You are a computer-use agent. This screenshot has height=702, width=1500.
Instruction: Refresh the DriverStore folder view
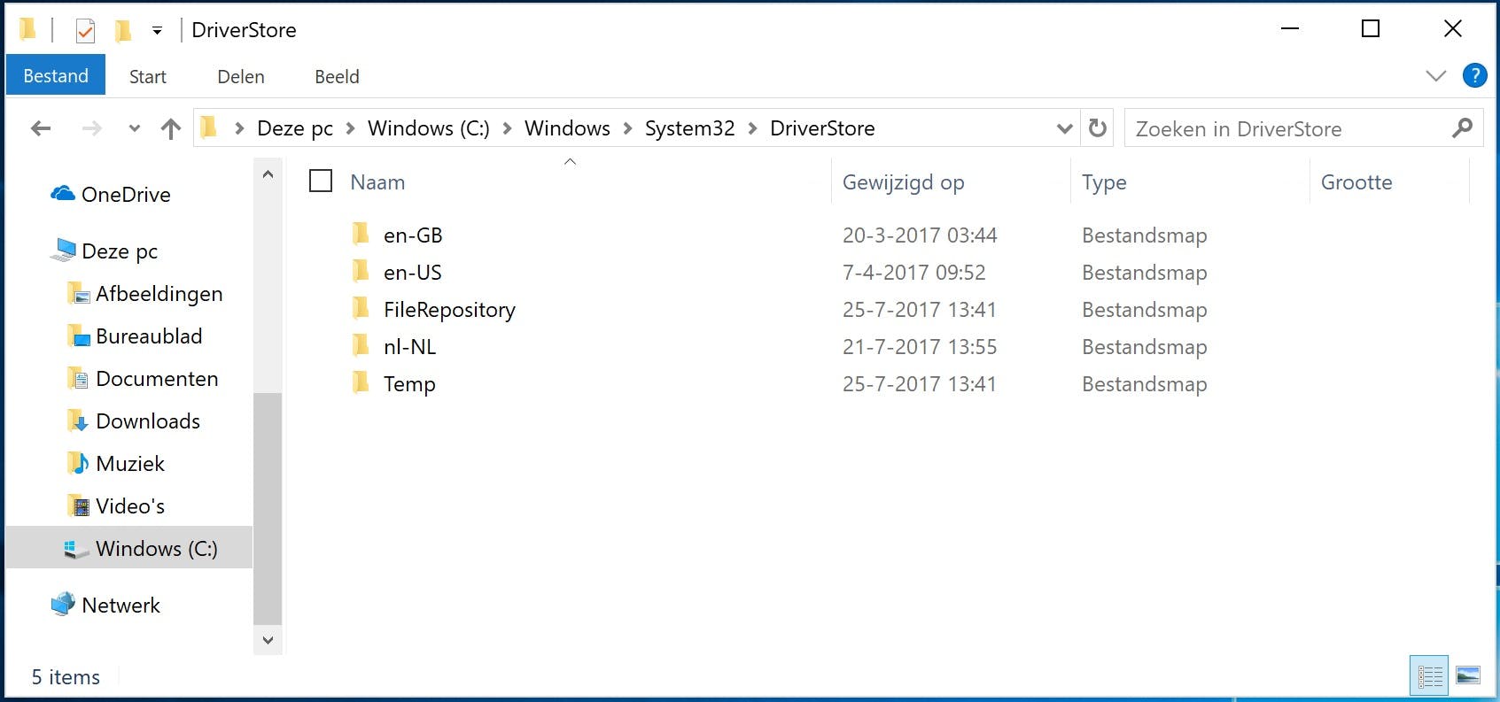point(1098,128)
